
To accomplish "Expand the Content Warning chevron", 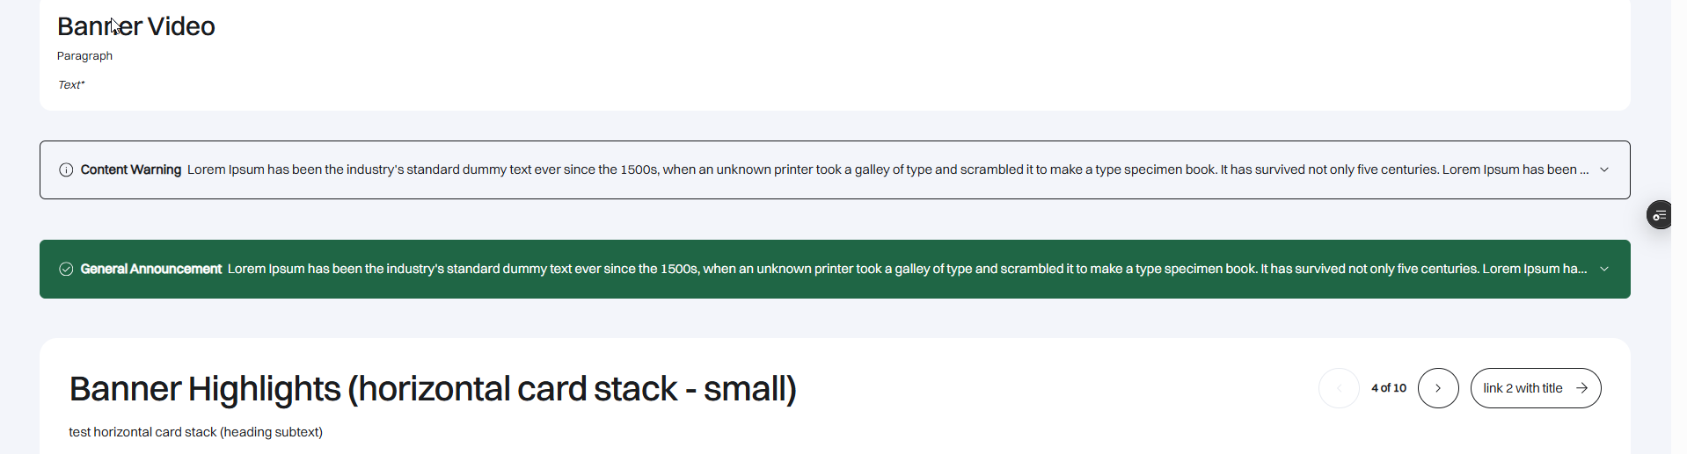I will [1604, 170].
